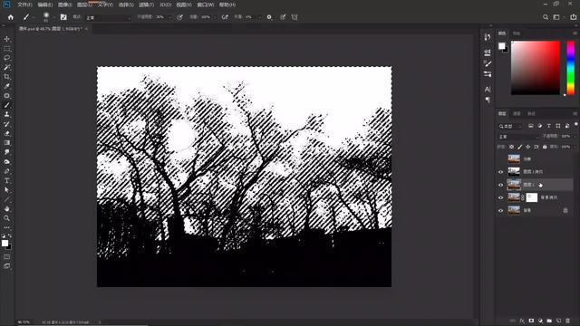The image size is (580, 326).
Task: Select the Lasso tool
Action: tap(7, 58)
